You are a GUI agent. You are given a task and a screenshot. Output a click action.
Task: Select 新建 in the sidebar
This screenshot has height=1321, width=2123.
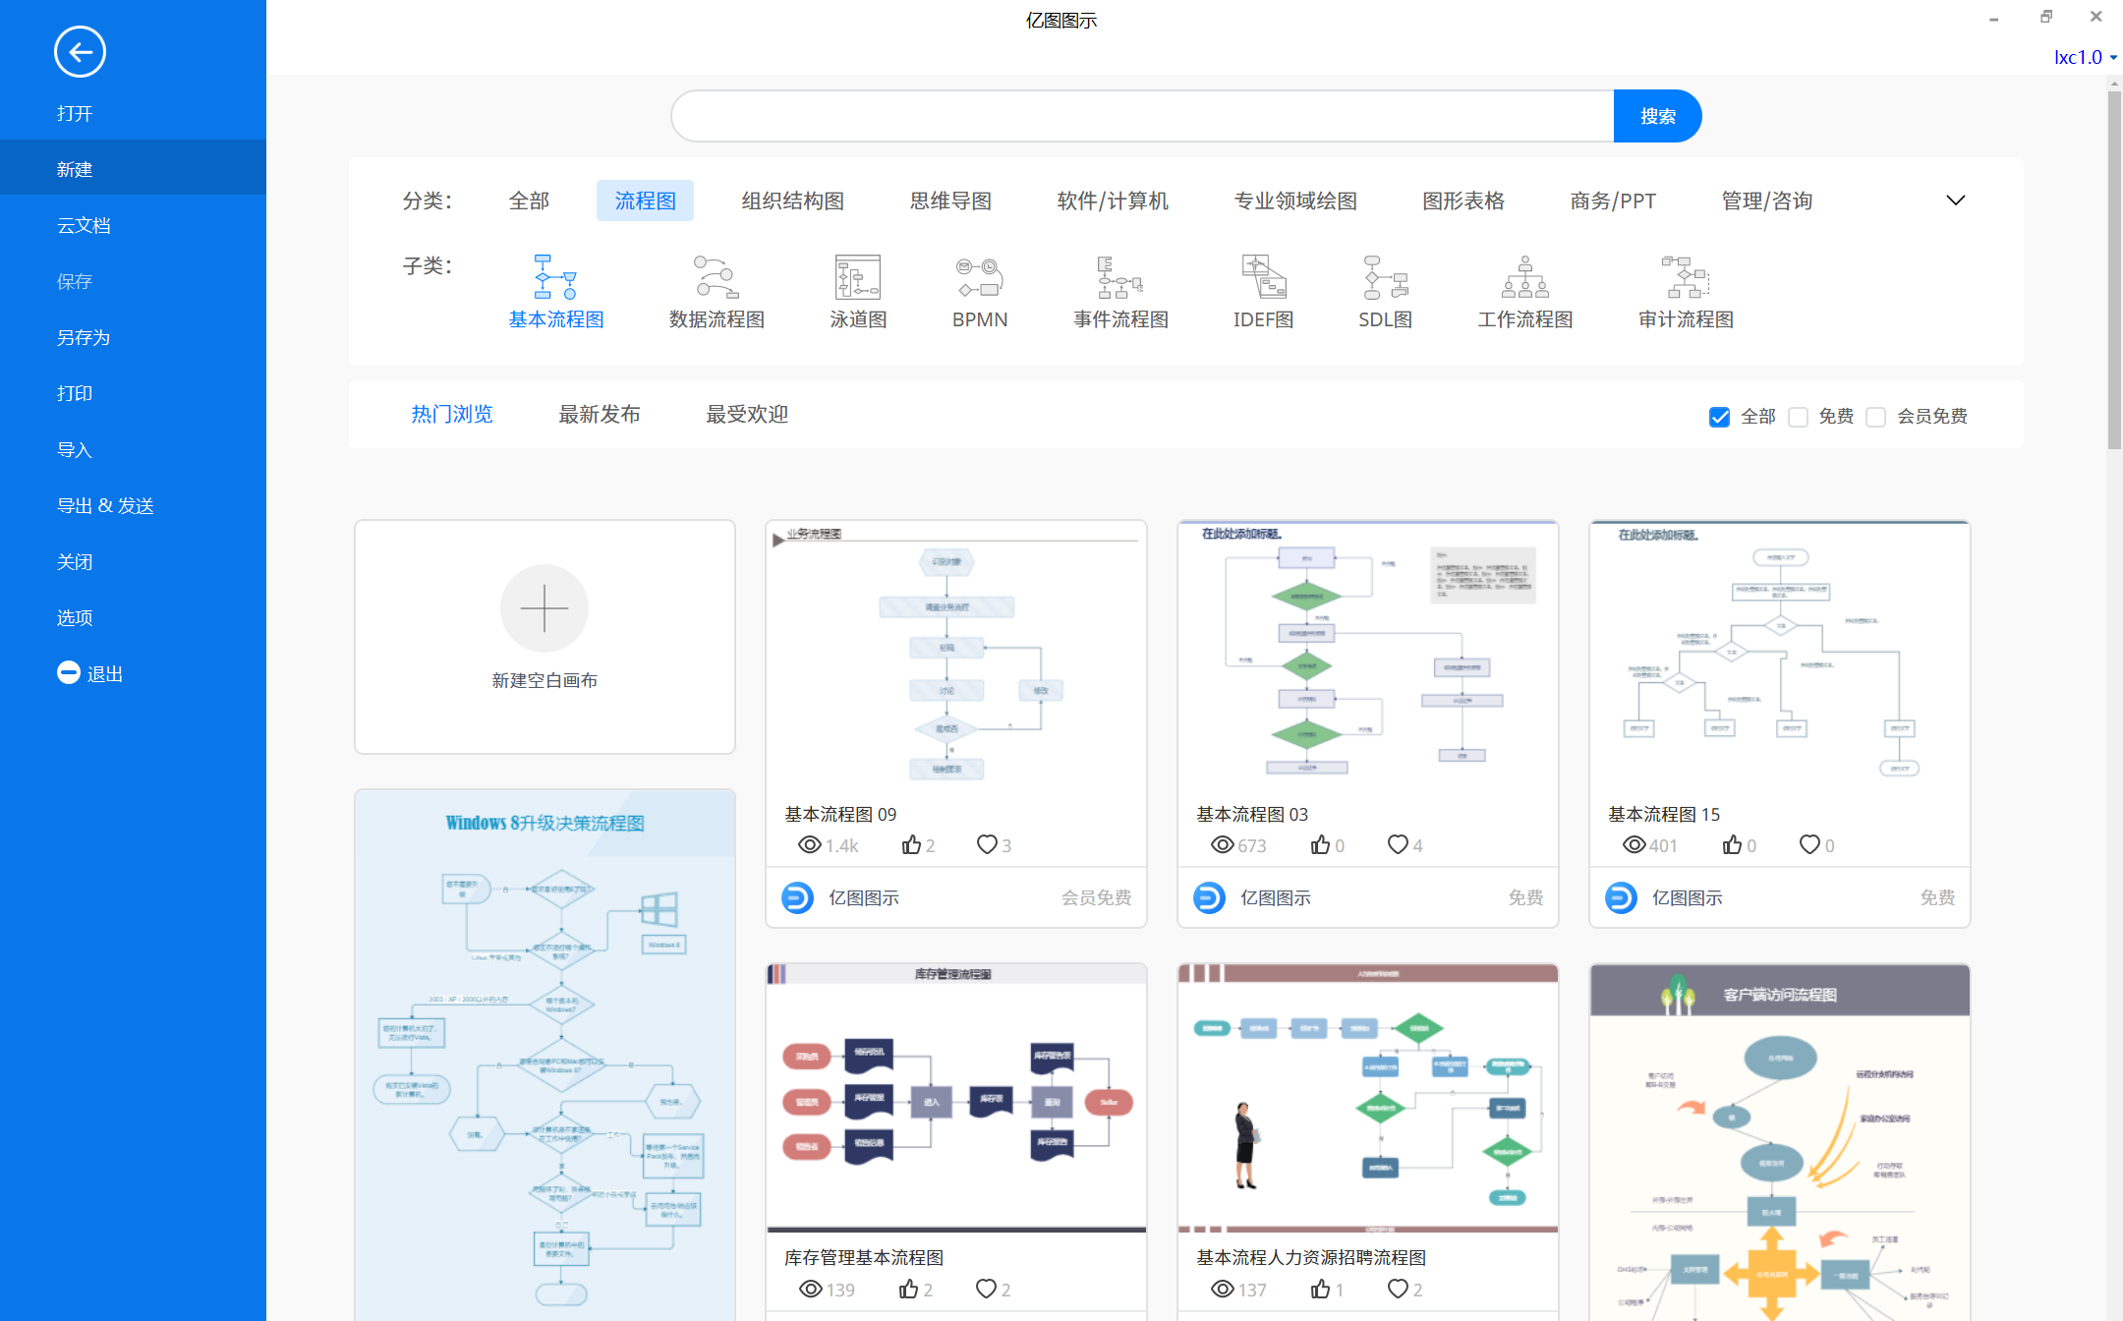point(133,169)
